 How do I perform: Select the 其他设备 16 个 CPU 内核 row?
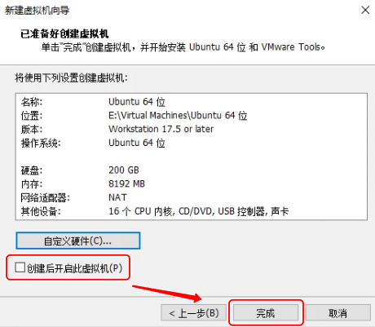pos(192,211)
